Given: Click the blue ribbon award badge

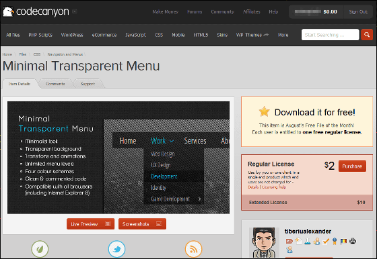Looking at the screenshot, I should pos(335,241).
